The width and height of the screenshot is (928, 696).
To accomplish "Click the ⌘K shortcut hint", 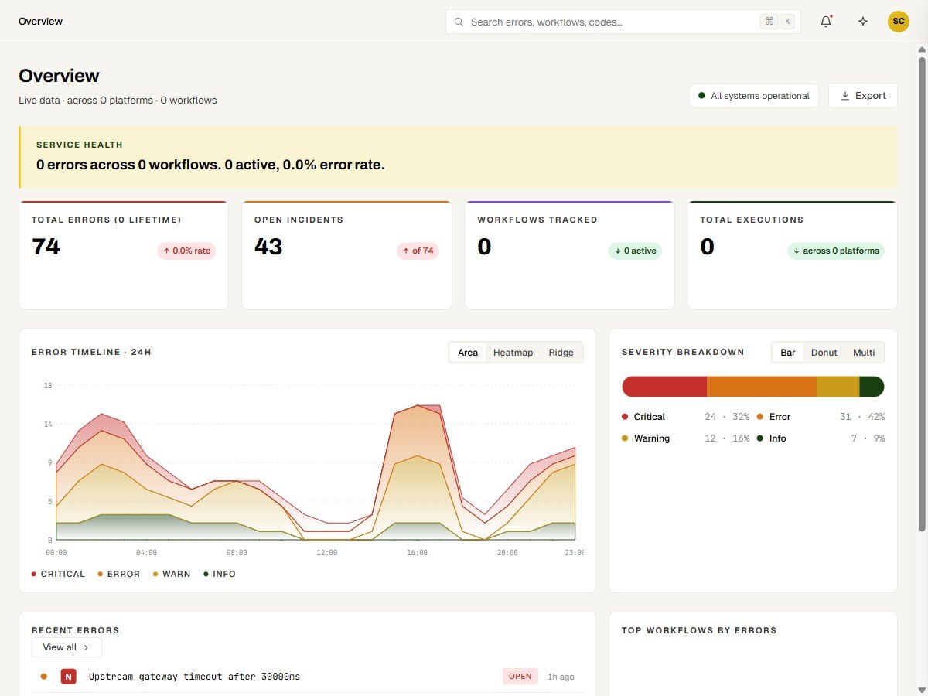I will coord(778,22).
